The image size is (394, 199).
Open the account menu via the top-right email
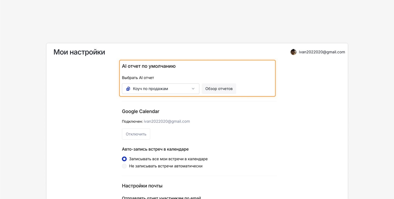pos(322,52)
